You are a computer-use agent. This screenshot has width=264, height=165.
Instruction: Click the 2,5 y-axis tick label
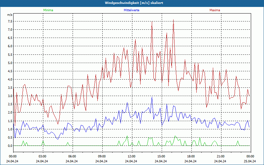(x=10, y=104)
